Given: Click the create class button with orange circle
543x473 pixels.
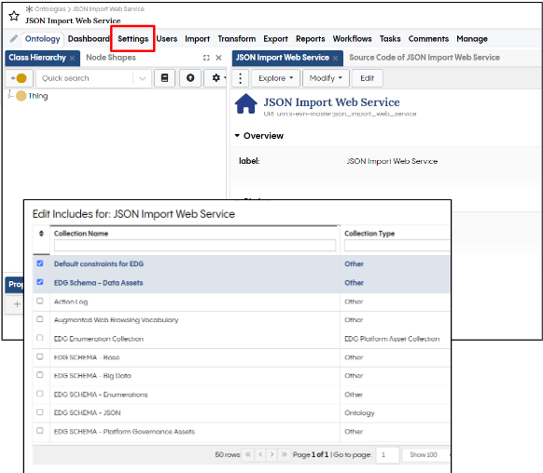Looking at the screenshot, I should [19, 78].
